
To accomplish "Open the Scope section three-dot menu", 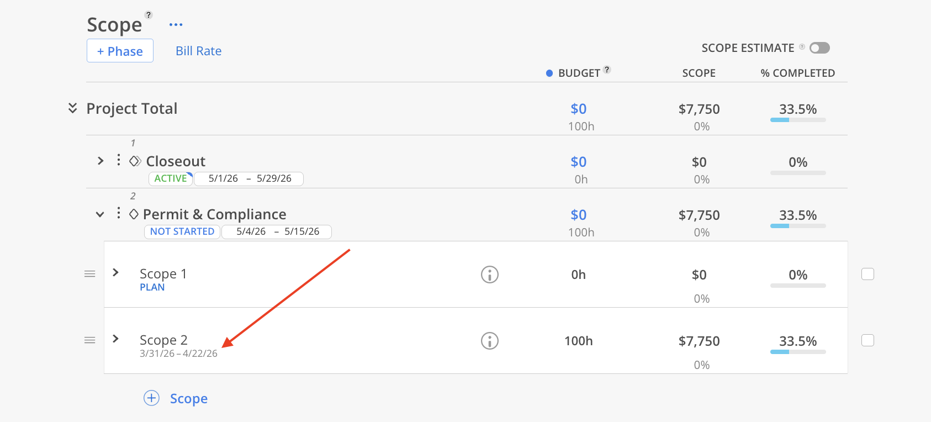I will point(176,25).
